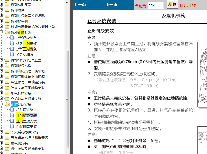Expand the 点火系统零件安装 node
Screen dimensions: 207x154
point(1,132)
